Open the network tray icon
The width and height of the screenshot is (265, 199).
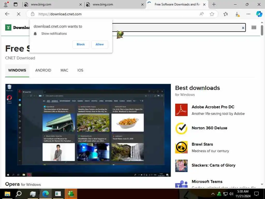click(225, 194)
